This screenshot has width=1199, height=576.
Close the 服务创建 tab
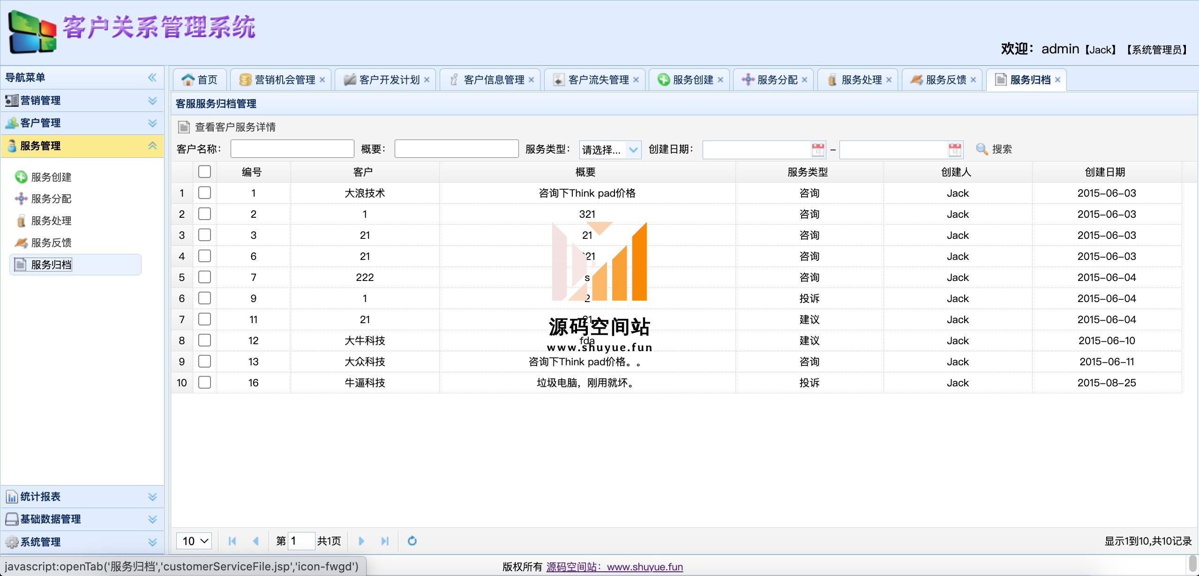point(720,80)
